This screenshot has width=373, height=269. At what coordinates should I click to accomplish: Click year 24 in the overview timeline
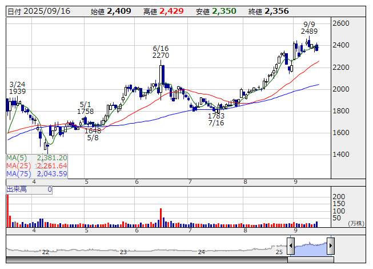[201, 252]
